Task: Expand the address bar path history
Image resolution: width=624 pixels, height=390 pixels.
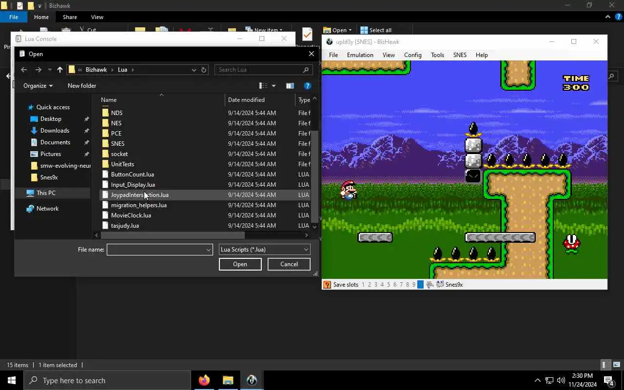Action: (194, 70)
